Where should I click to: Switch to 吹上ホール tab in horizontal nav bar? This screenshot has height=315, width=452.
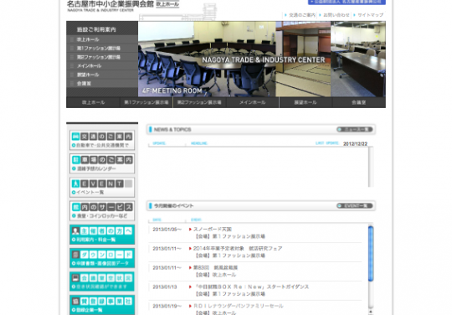(93, 102)
